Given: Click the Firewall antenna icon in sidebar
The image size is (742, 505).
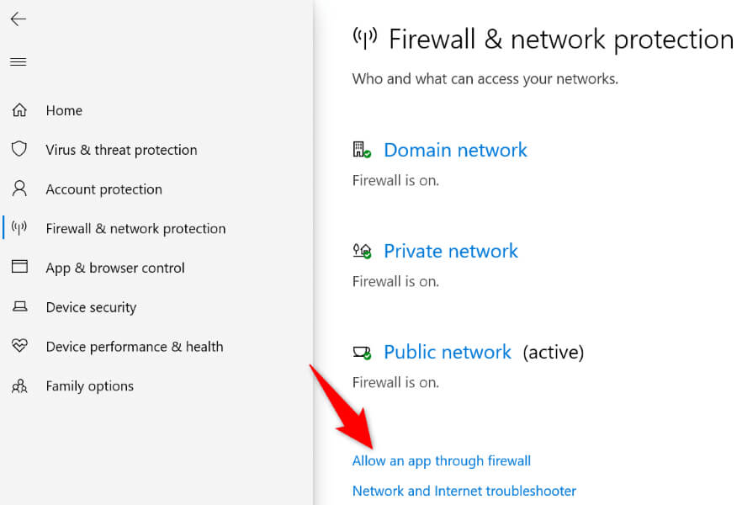Looking at the screenshot, I should coord(19,228).
